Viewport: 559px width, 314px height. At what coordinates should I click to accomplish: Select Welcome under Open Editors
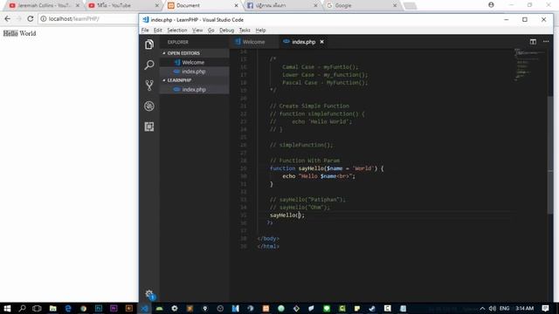(x=194, y=62)
